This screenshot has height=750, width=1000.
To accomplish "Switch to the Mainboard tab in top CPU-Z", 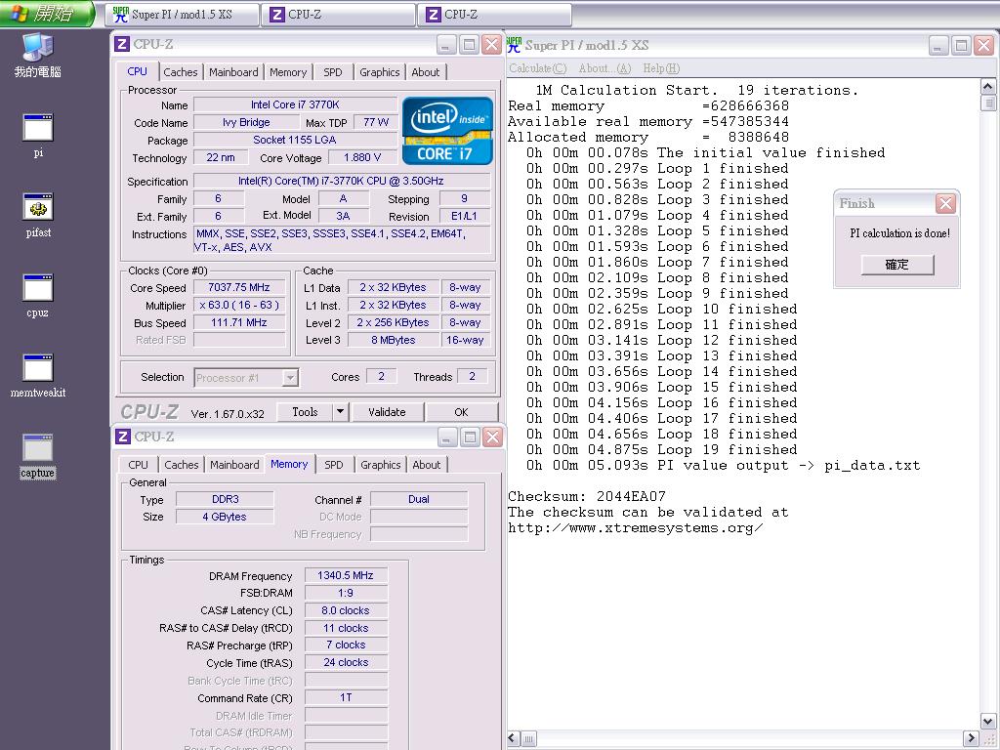I will 233,72.
